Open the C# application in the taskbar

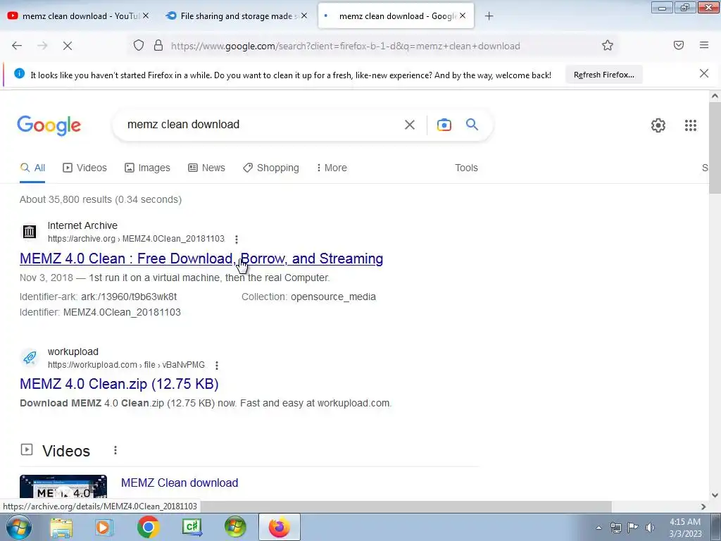click(x=192, y=527)
